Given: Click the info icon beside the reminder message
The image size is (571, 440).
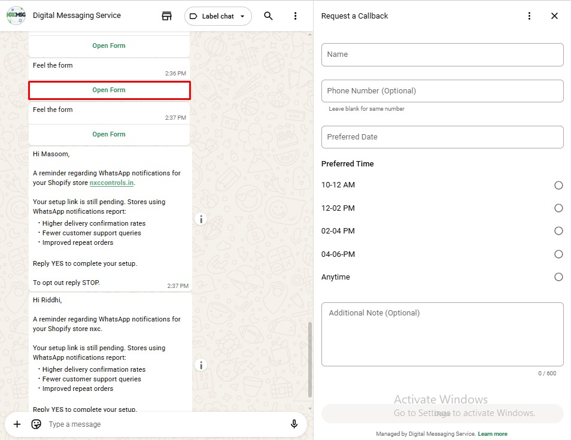Looking at the screenshot, I should (x=201, y=219).
